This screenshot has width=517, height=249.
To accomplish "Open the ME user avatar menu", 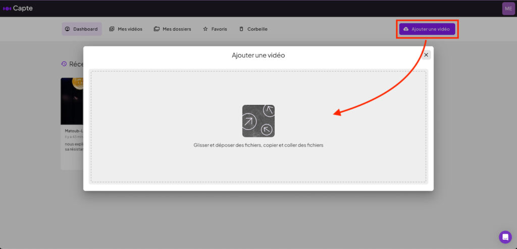I will [x=508, y=8].
